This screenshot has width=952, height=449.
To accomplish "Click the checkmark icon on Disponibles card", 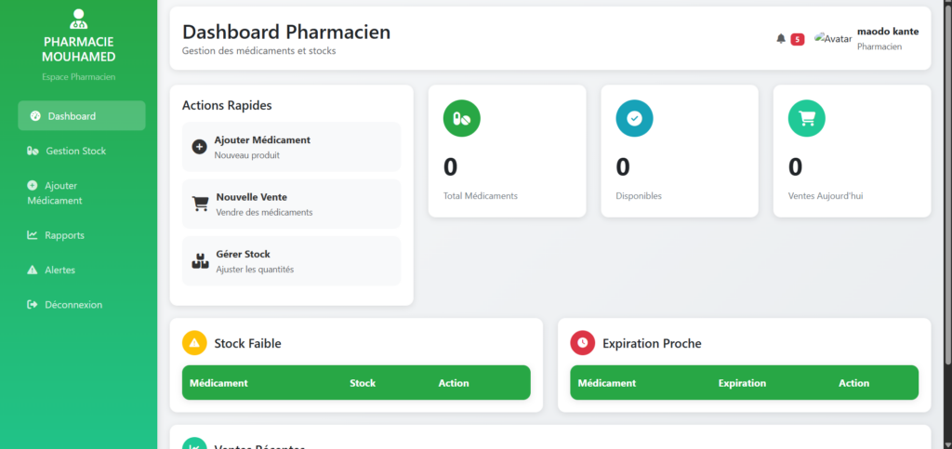I will coord(634,118).
